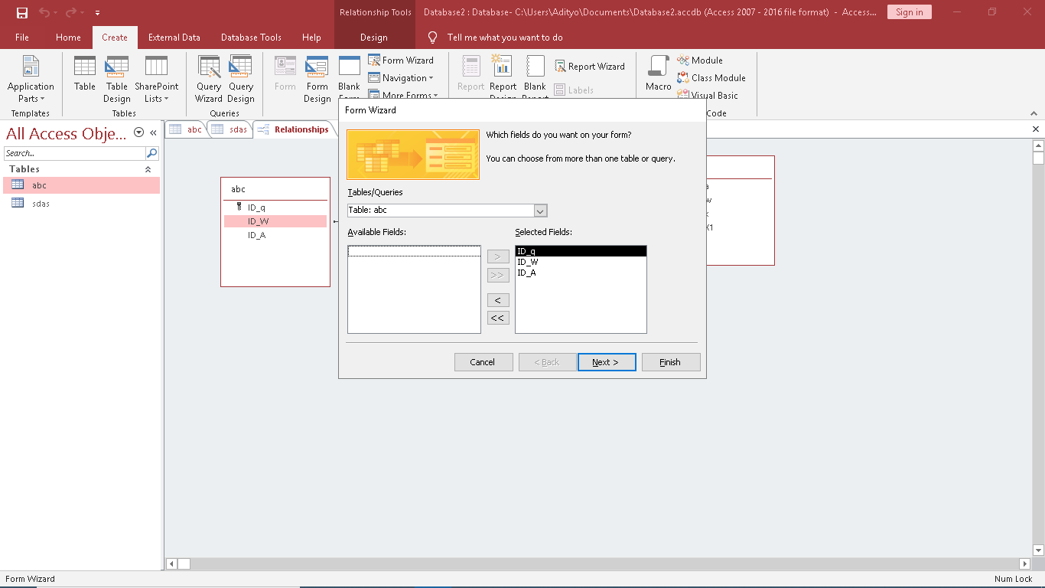Expand the Tables/Queries combo box

click(540, 211)
